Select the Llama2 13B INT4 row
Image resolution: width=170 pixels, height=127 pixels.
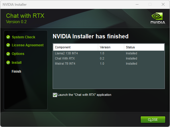[109, 53]
